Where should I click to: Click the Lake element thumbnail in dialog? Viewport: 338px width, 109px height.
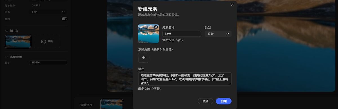point(148,34)
